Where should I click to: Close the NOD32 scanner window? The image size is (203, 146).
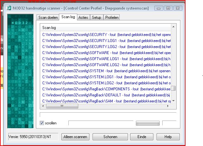pos(178,8)
